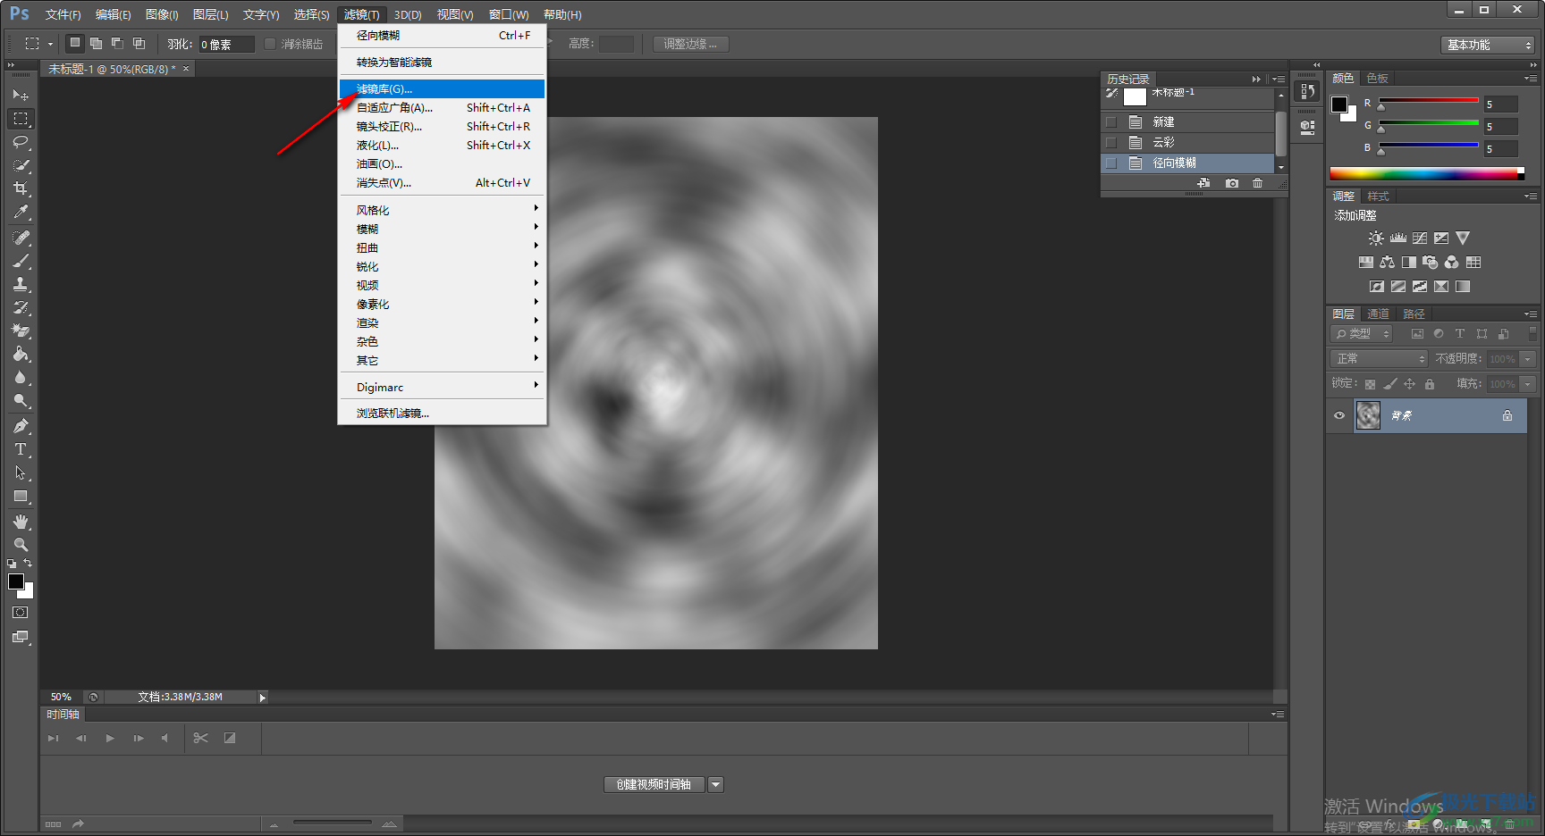Select the Rectangular Marquee tool
Viewport: 1545px width, 836px height.
(x=21, y=118)
